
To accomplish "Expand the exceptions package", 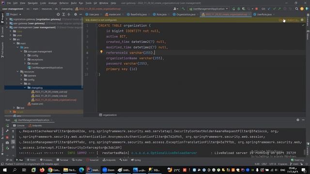I will (x=25, y=59).
